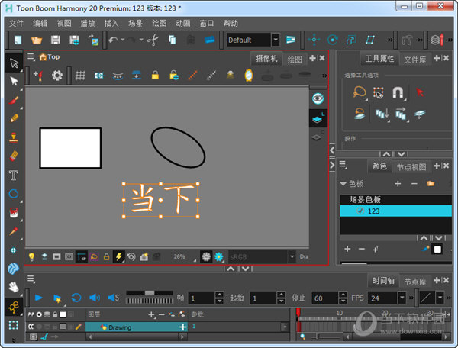Show the grid in Camera view

80,76
